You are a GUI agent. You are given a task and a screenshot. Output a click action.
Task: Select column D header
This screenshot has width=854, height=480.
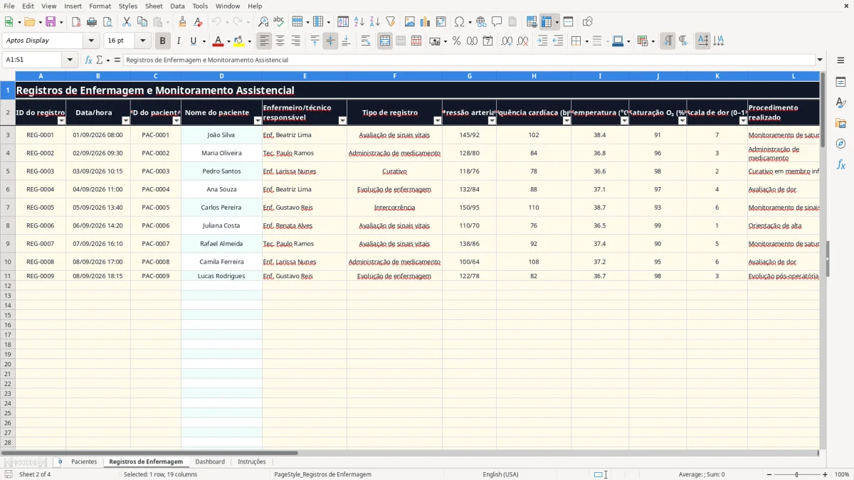(x=221, y=75)
